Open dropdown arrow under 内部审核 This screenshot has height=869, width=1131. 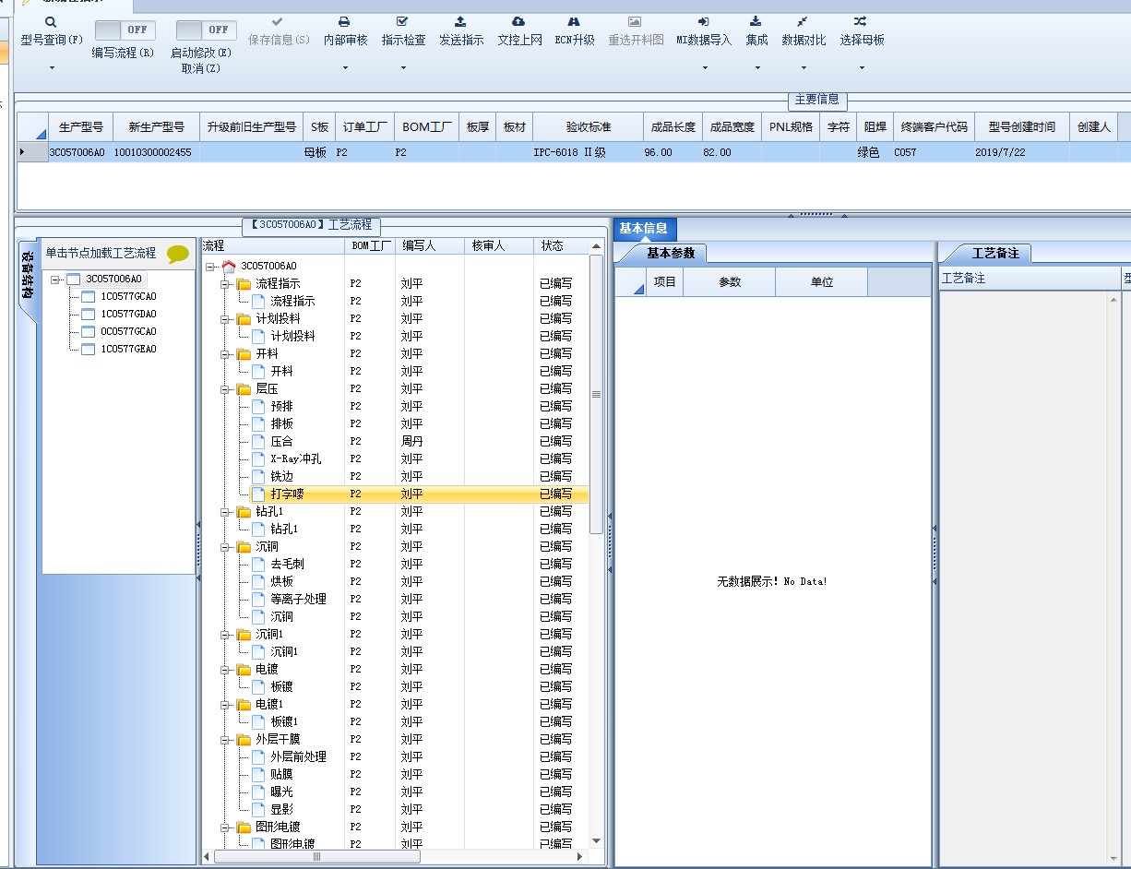pyautogui.click(x=345, y=67)
